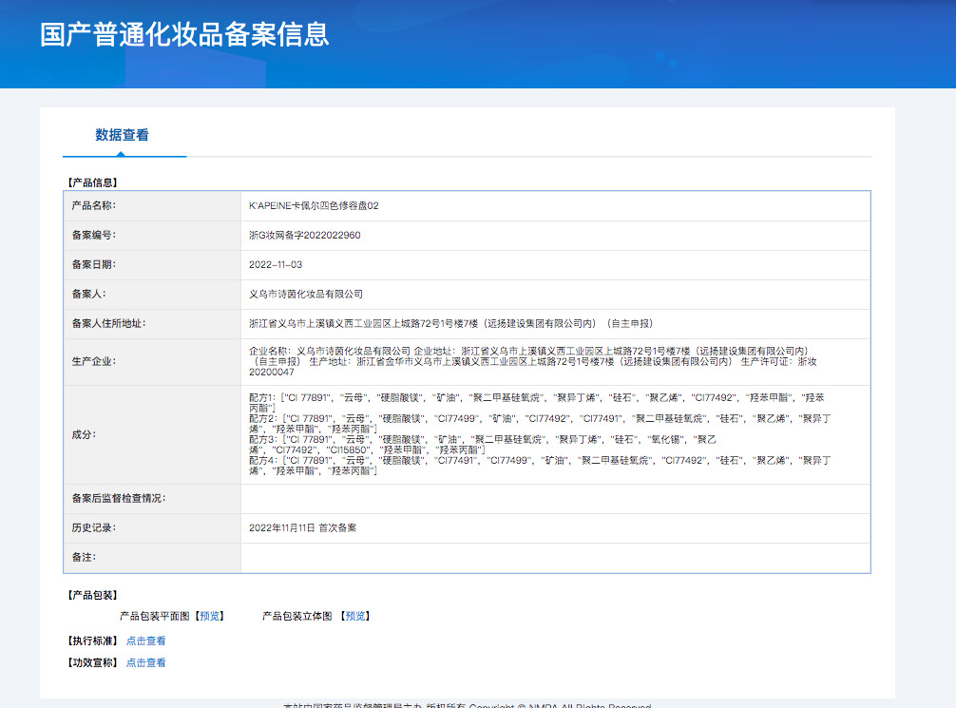956x708 pixels.
Task: Click 点击查看 next to 功效宣称
Action: coord(145,662)
